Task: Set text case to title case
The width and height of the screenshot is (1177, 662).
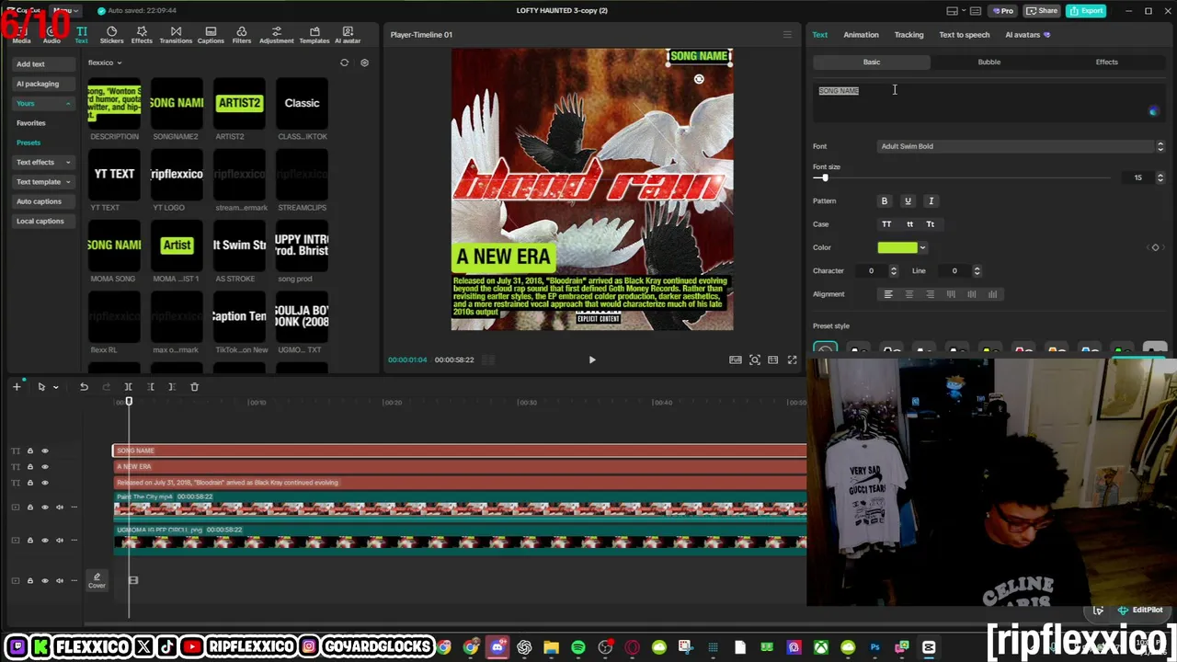Action: 931,224
